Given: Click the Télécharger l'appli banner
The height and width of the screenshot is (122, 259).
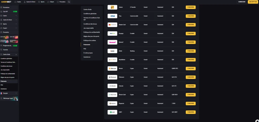Looking at the screenshot, I should tap(9, 98).
